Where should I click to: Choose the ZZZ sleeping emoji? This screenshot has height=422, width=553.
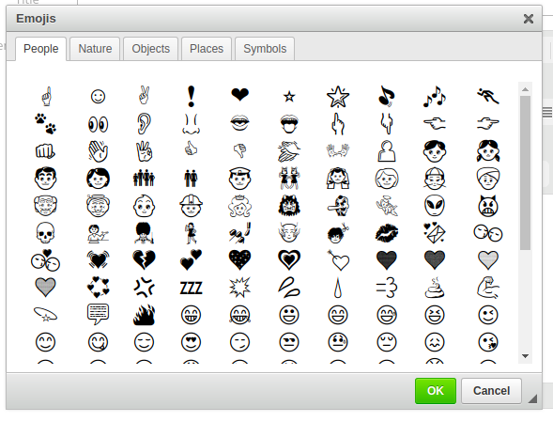click(x=191, y=288)
